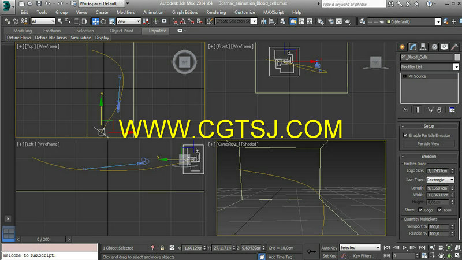462x260 pixels.
Task: Open the reference coordinate View dropdown
Action: click(128, 21)
